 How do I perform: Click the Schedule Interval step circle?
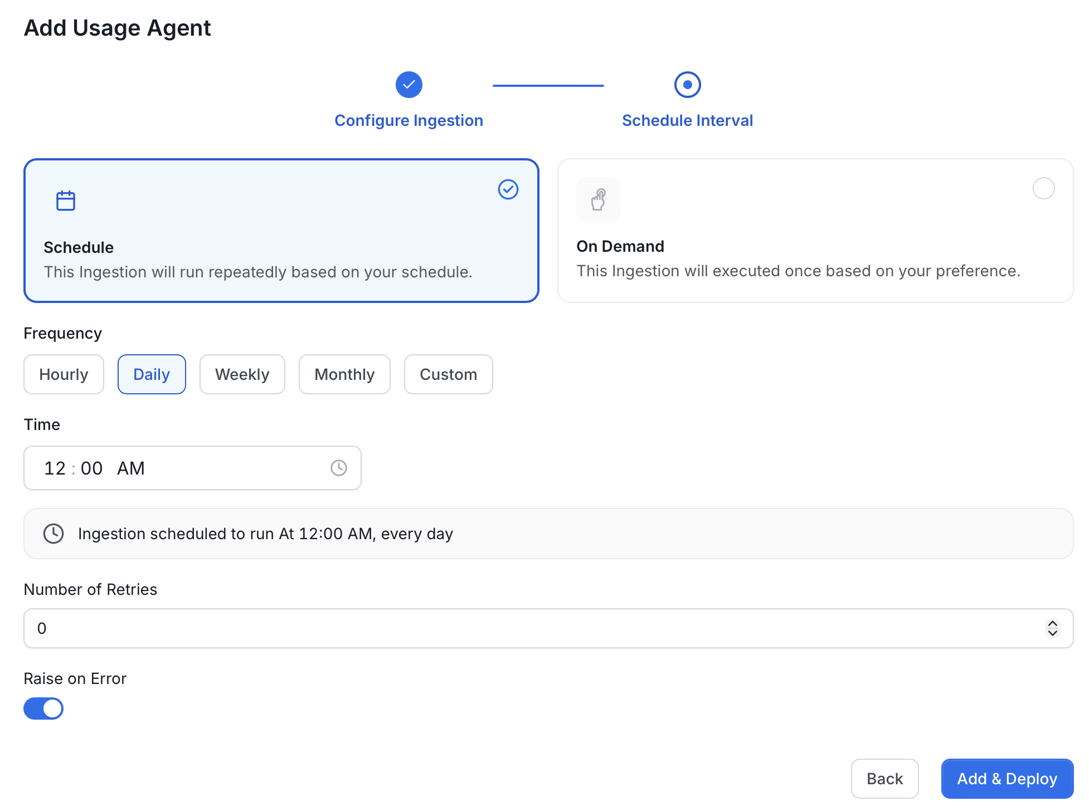688,85
